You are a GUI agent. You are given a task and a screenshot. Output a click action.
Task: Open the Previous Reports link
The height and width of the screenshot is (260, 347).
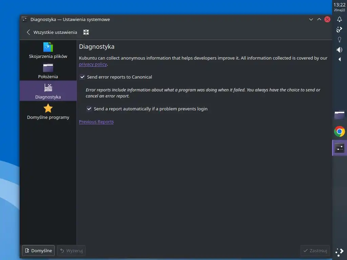point(96,122)
